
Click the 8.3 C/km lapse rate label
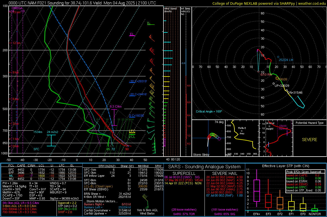[x=116, y=106]
